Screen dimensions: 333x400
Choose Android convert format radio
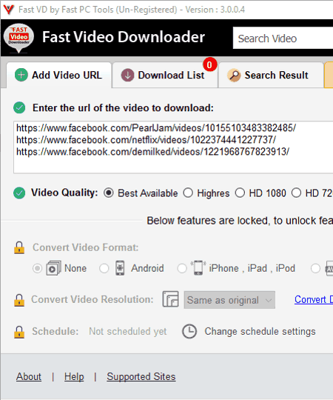tap(104, 268)
